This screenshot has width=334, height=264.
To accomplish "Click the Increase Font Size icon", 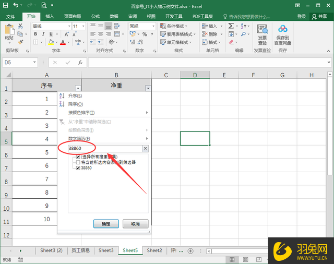I will pyautogui.click(x=66, y=34).
